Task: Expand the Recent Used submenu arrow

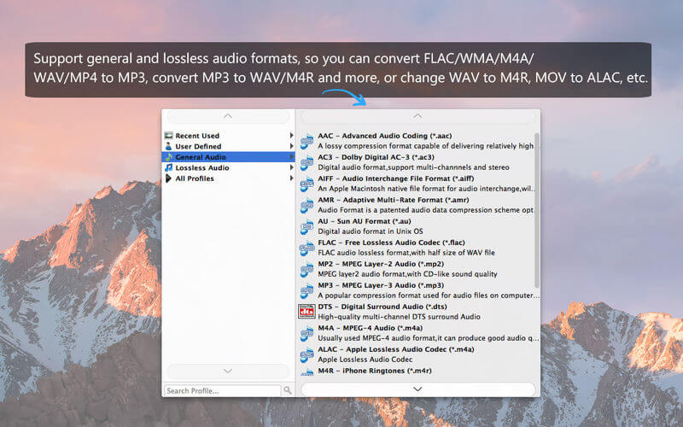Action: (x=291, y=136)
